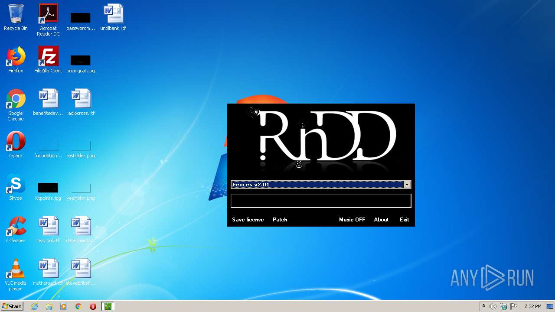Select losscool.rtf document icon
This screenshot has height=312, width=555.
click(x=48, y=230)
